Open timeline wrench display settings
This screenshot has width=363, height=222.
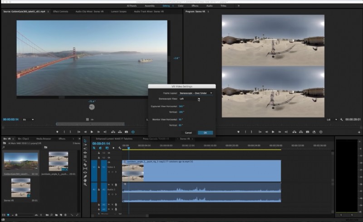120,148
